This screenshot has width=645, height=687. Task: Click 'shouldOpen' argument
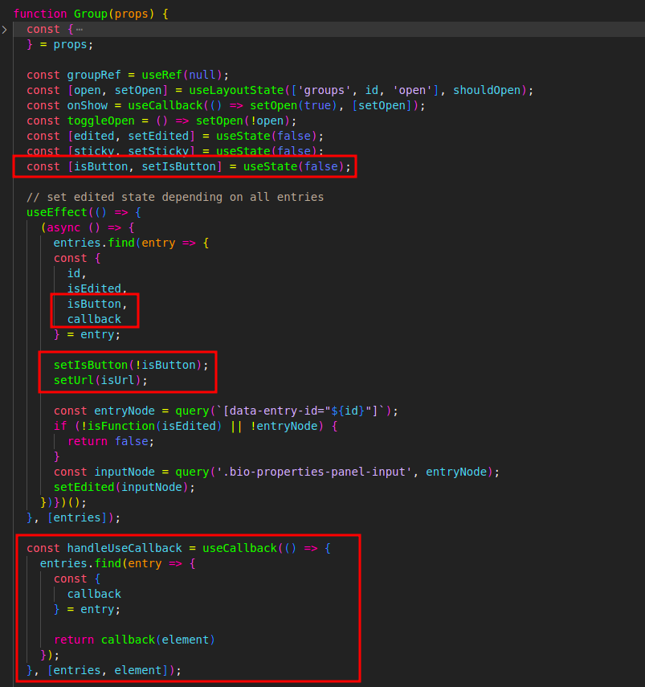tap(487, 90)
